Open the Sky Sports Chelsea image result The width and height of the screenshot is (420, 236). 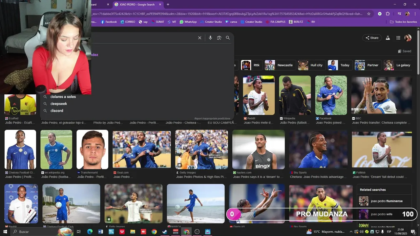(318, 149)
